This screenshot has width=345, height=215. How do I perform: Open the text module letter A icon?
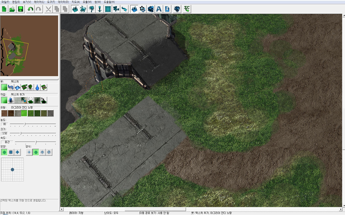[159, 9]
